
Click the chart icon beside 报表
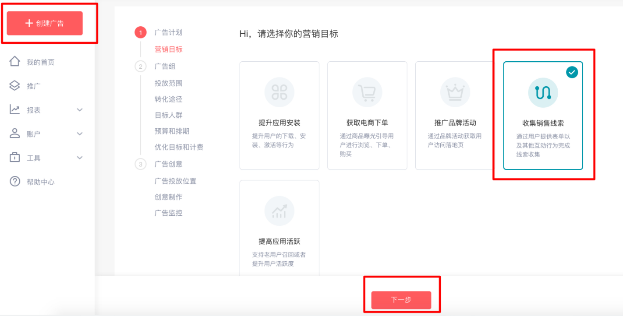(x=15, y=110)
